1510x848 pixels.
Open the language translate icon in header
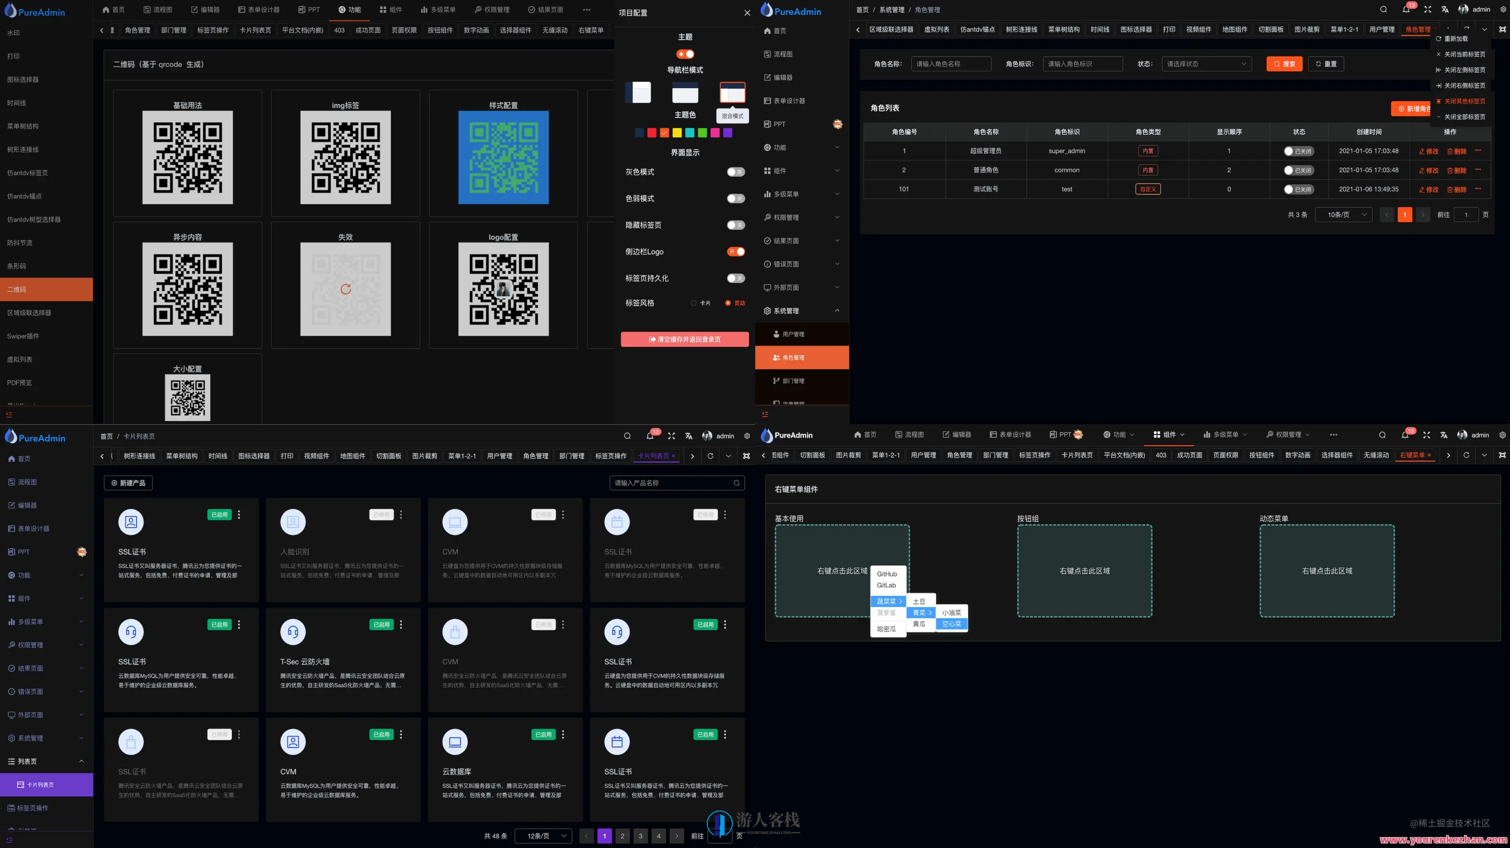1444,9
